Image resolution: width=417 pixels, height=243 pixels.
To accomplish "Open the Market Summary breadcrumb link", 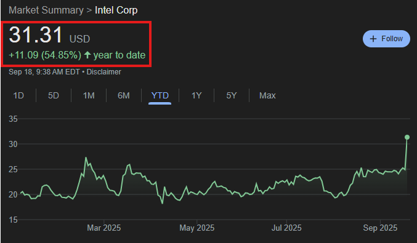I will 46,10.
